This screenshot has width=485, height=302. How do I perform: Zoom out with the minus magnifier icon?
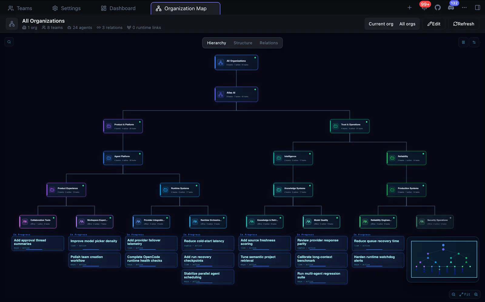pos(453,294)
